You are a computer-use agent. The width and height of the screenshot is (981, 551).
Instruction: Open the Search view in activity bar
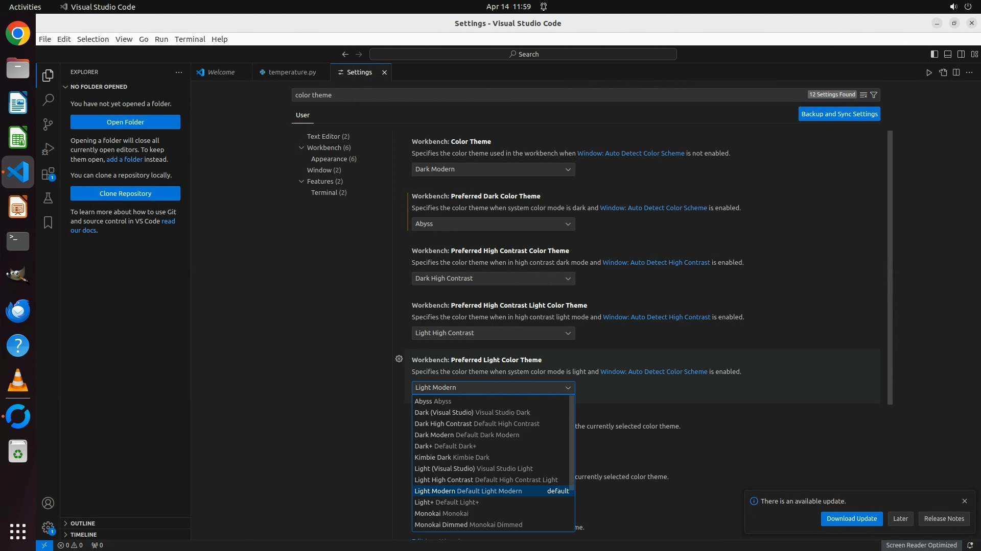pos(48,99)
